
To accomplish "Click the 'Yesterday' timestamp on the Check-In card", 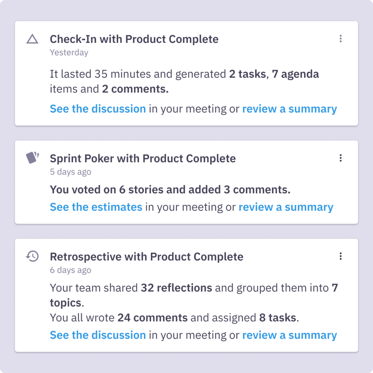I will [69, 53].
